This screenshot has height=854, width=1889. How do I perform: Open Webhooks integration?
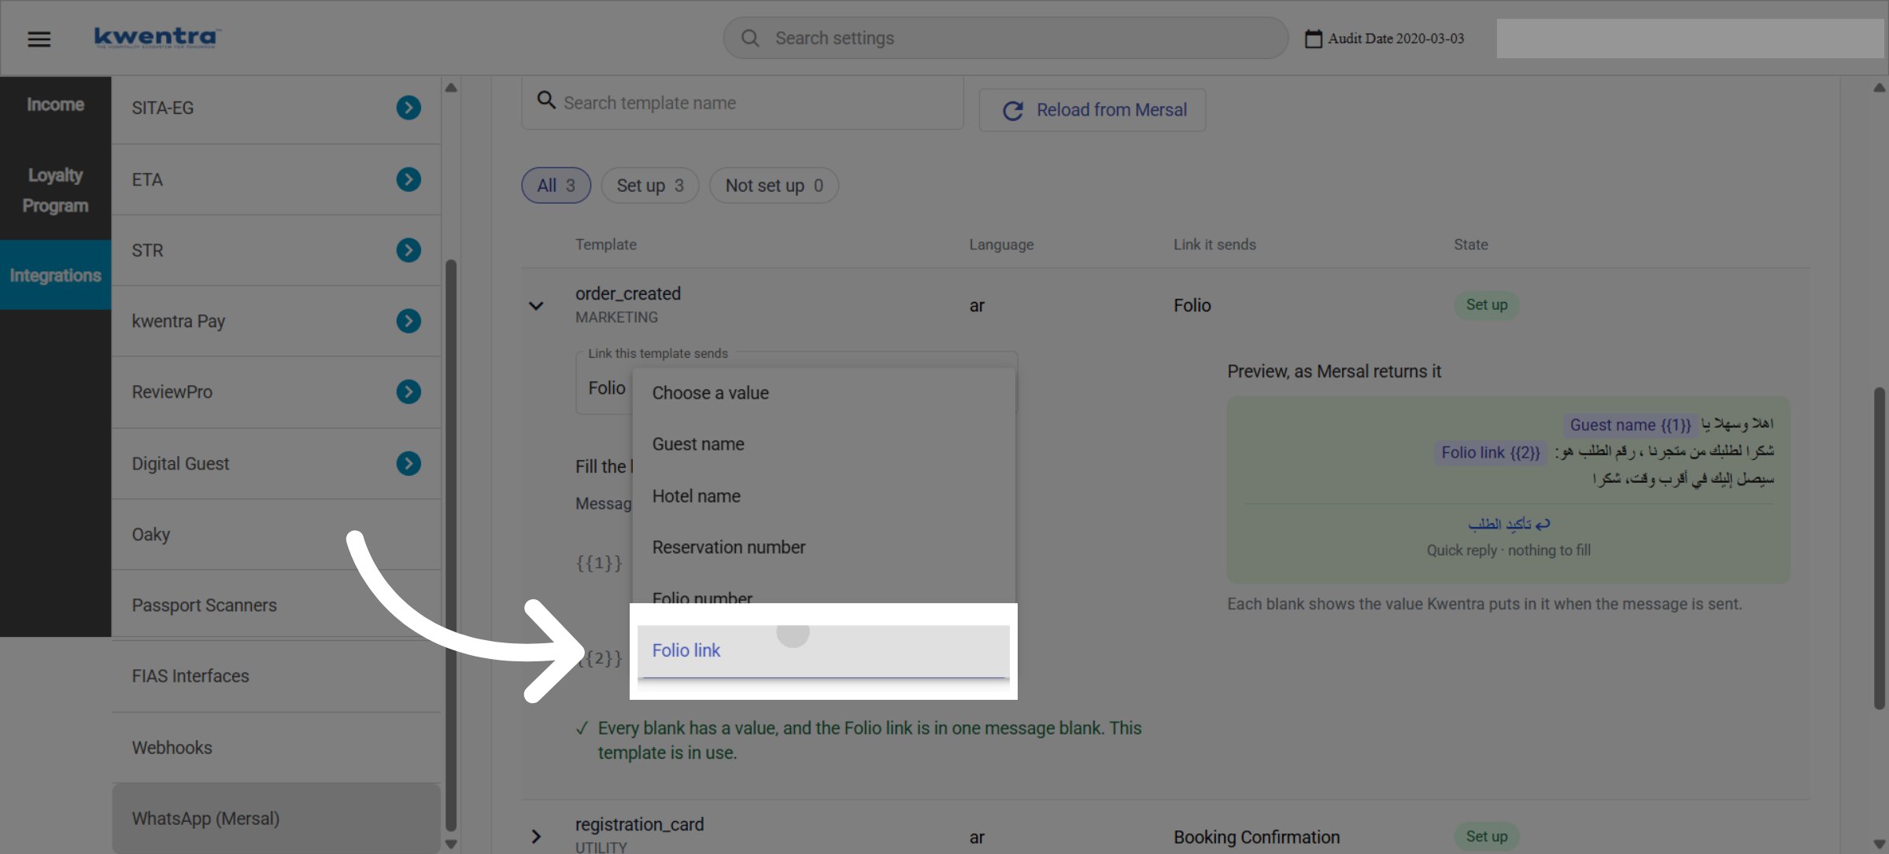tap(276, 748)
